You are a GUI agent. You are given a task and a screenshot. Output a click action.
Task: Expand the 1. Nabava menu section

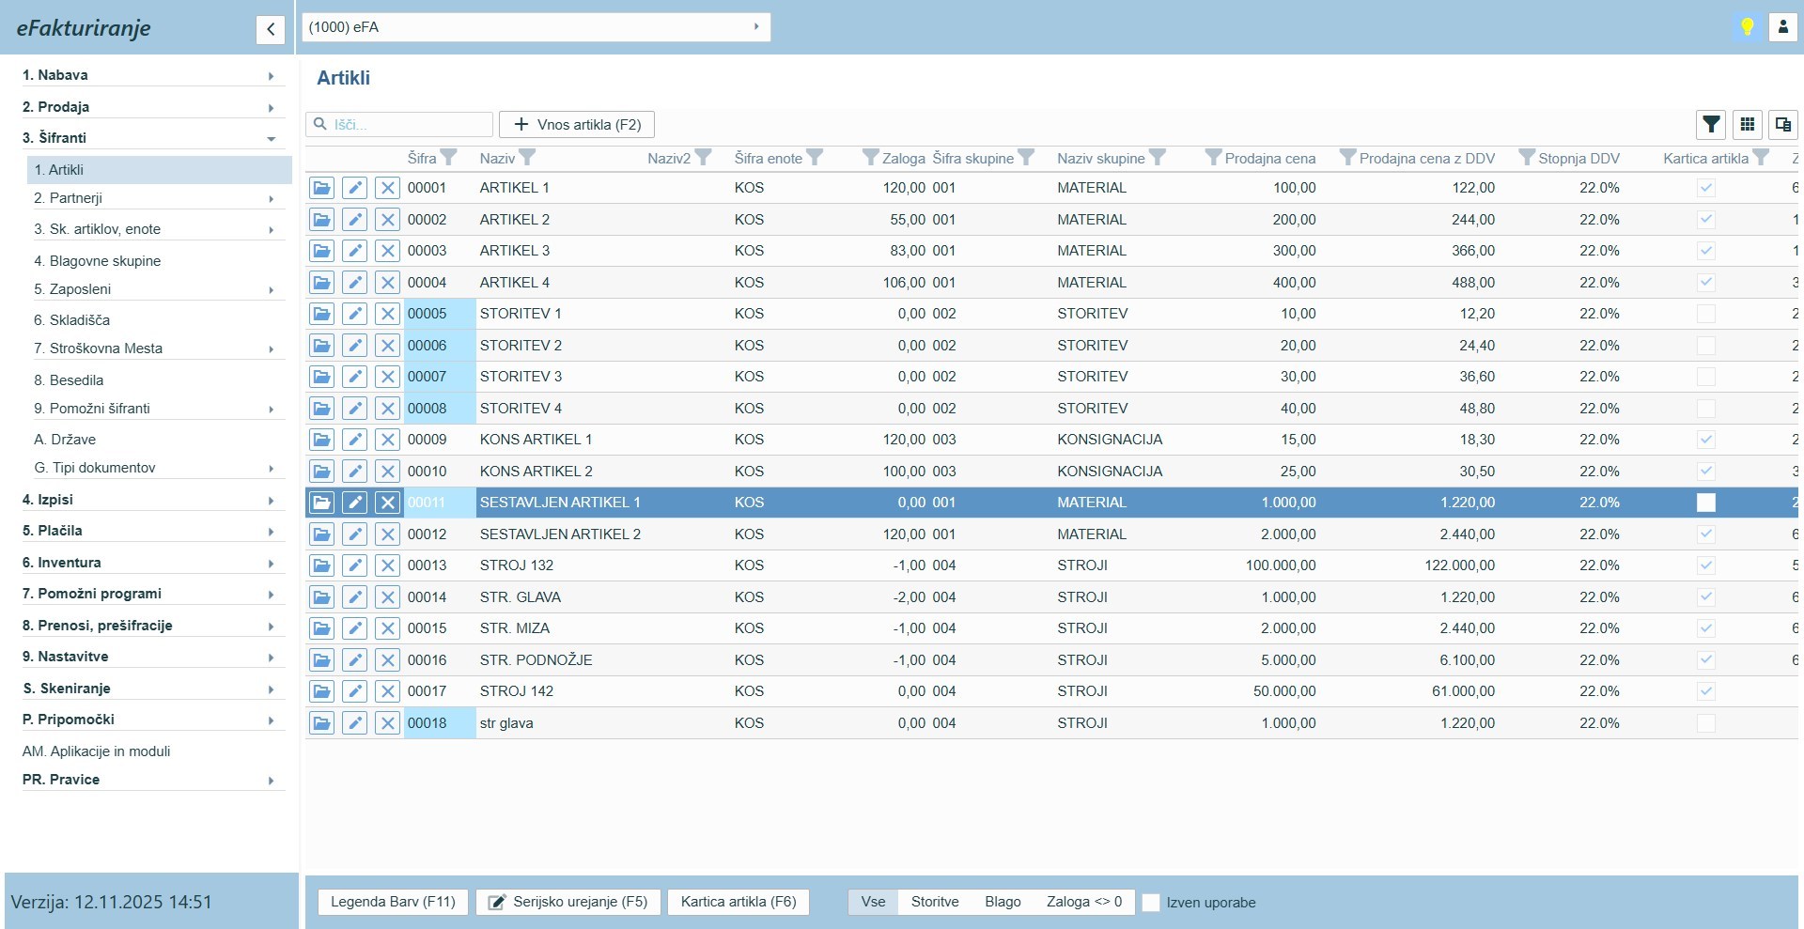[150, 75]
